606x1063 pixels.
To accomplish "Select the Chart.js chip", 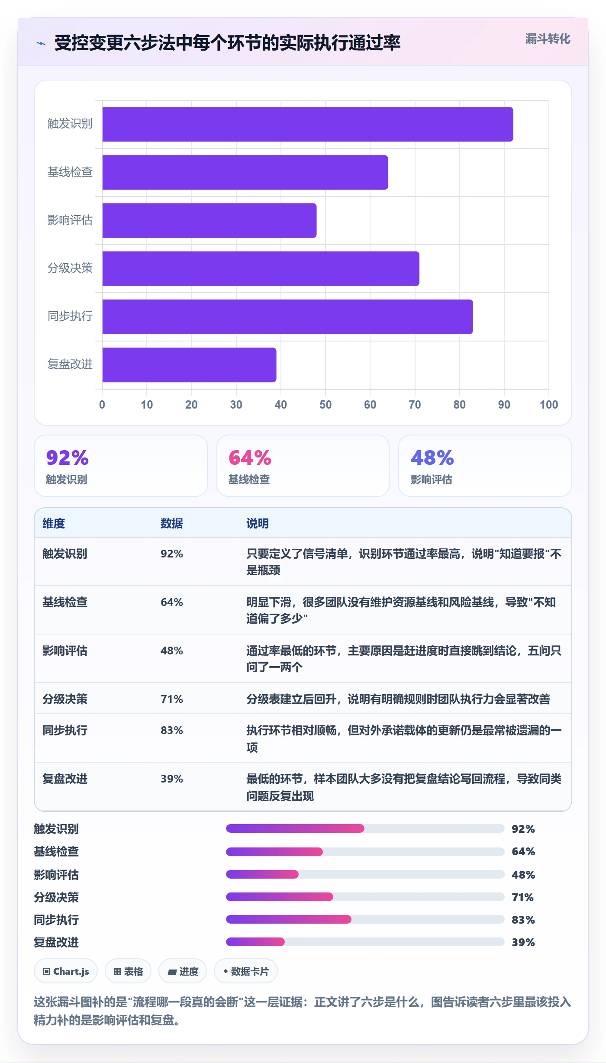I will coord(66,971).
